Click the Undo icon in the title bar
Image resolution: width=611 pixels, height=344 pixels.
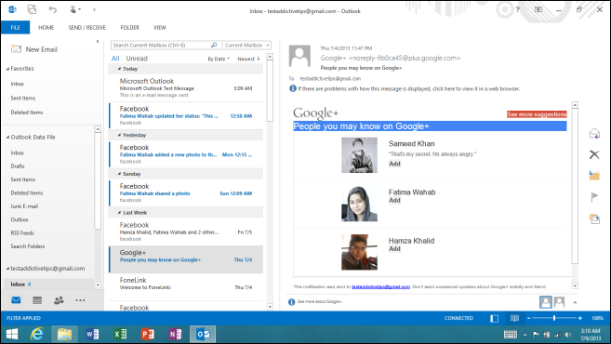click(53, 9)
